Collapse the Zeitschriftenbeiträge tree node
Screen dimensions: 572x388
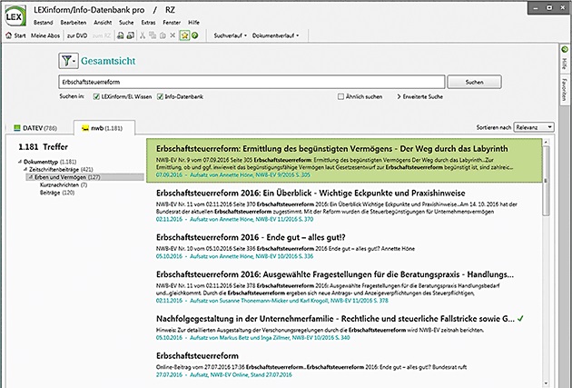pos(24,169)
